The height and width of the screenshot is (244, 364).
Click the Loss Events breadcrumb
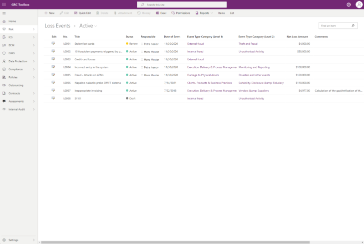click(57, 26)
